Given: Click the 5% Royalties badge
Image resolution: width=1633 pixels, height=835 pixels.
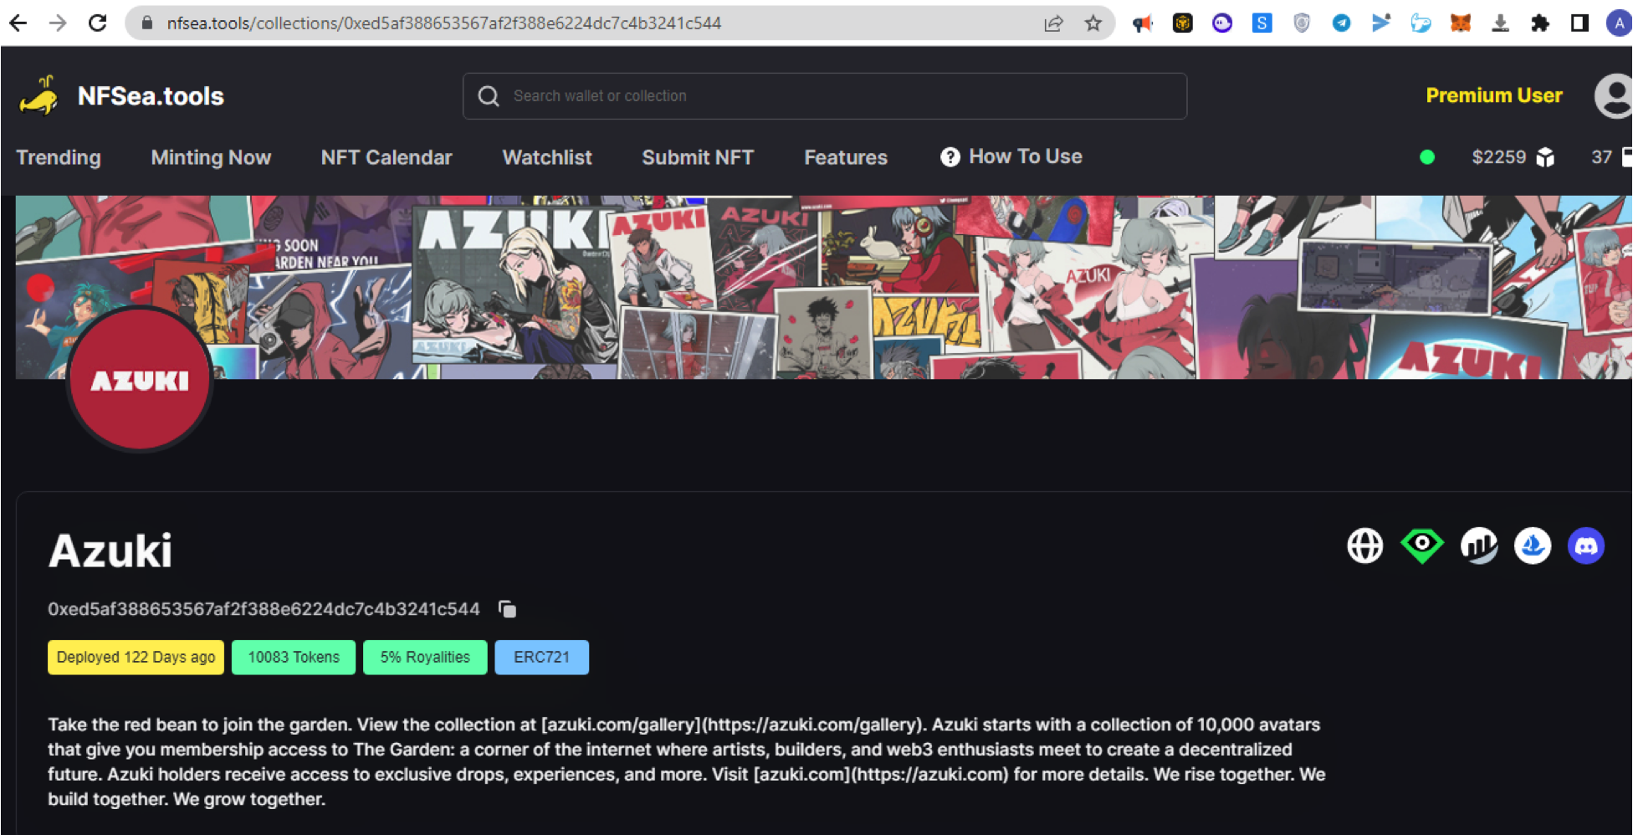Looking at the screenshot, I should pyautogui.click(x=425, y=658).
